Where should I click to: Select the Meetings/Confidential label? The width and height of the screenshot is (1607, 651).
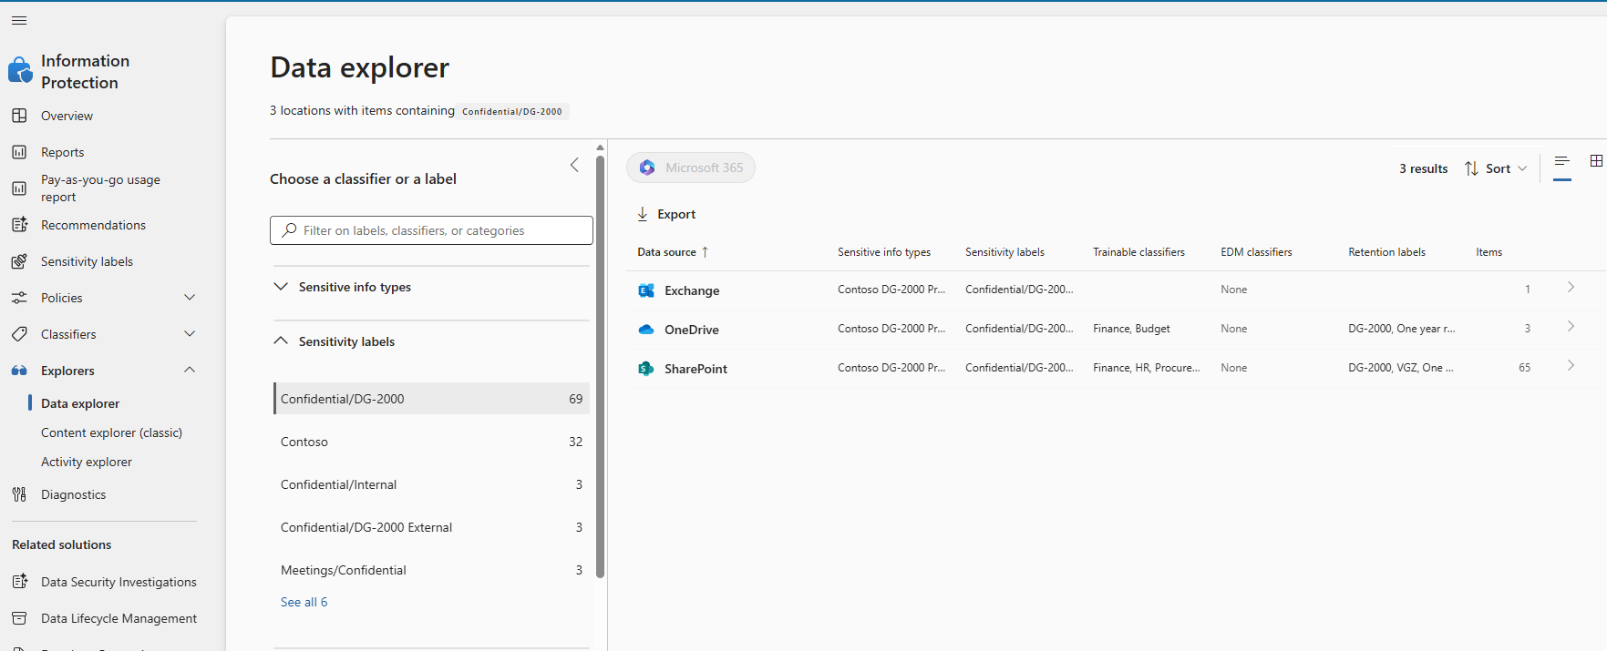click(x=431, y=570)
